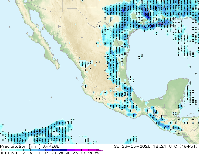The image size is (199, 154).
Task: Click the 45–50 mm legend swatch
Action: pos(92,150)
